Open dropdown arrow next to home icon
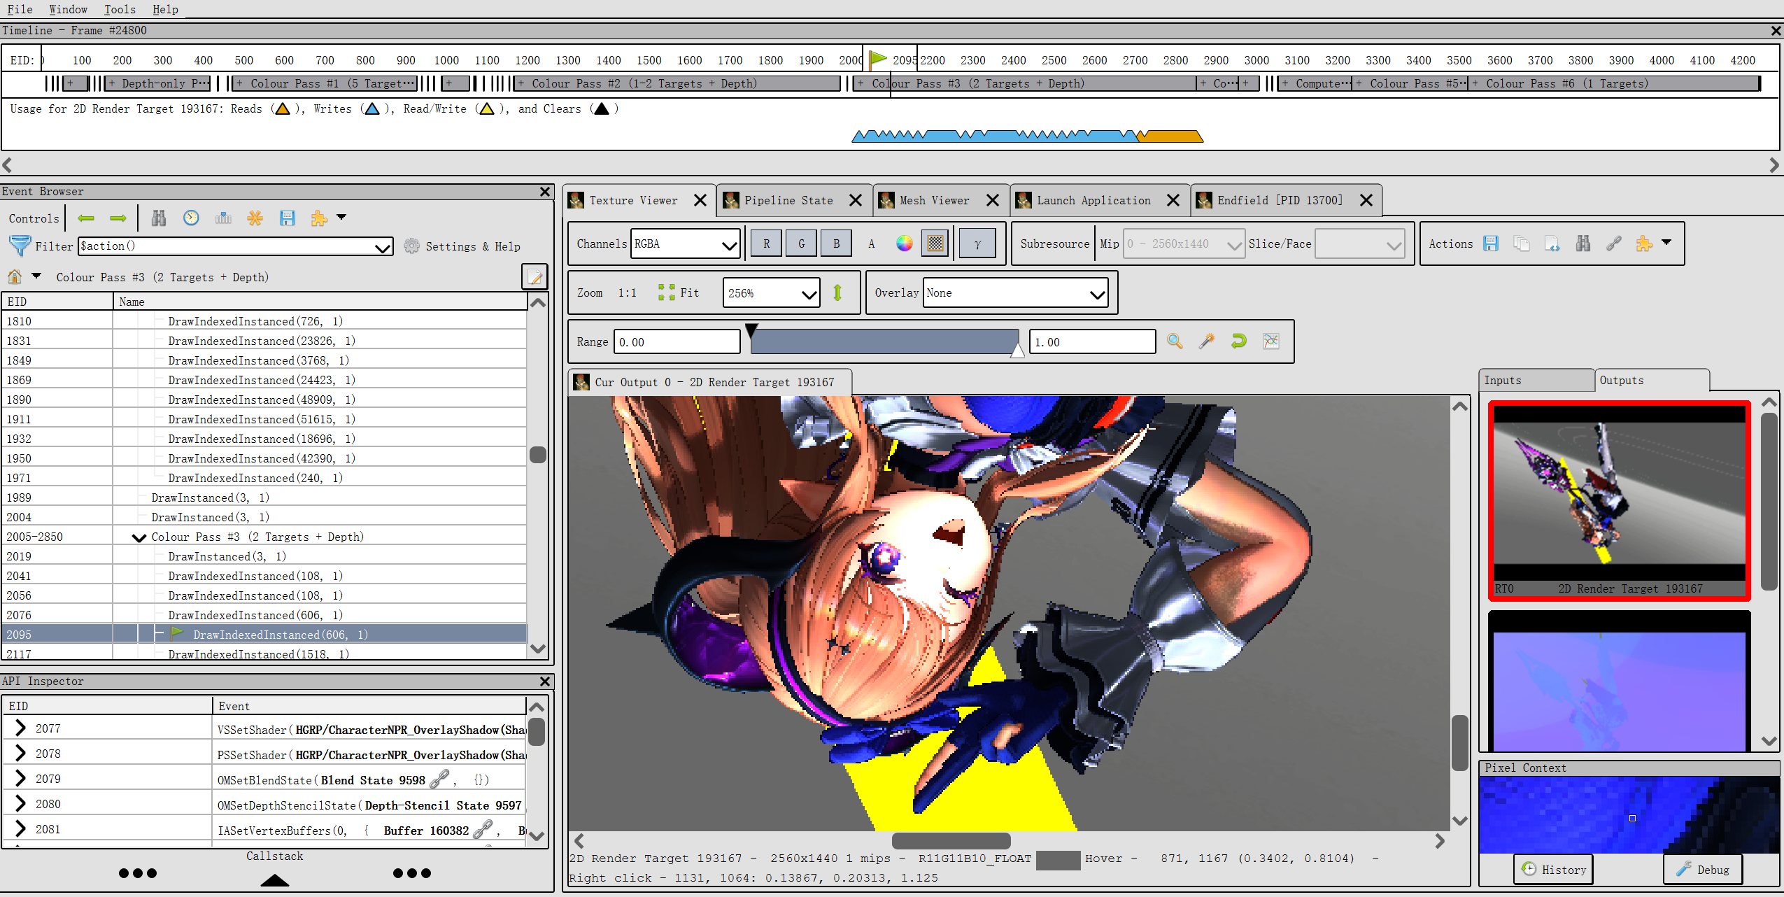 coord(36,276)
